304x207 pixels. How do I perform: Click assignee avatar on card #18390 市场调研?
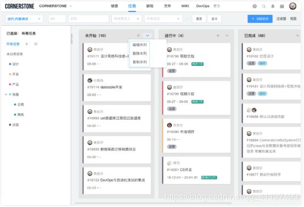pyautogui.click(x=170, y=125)
